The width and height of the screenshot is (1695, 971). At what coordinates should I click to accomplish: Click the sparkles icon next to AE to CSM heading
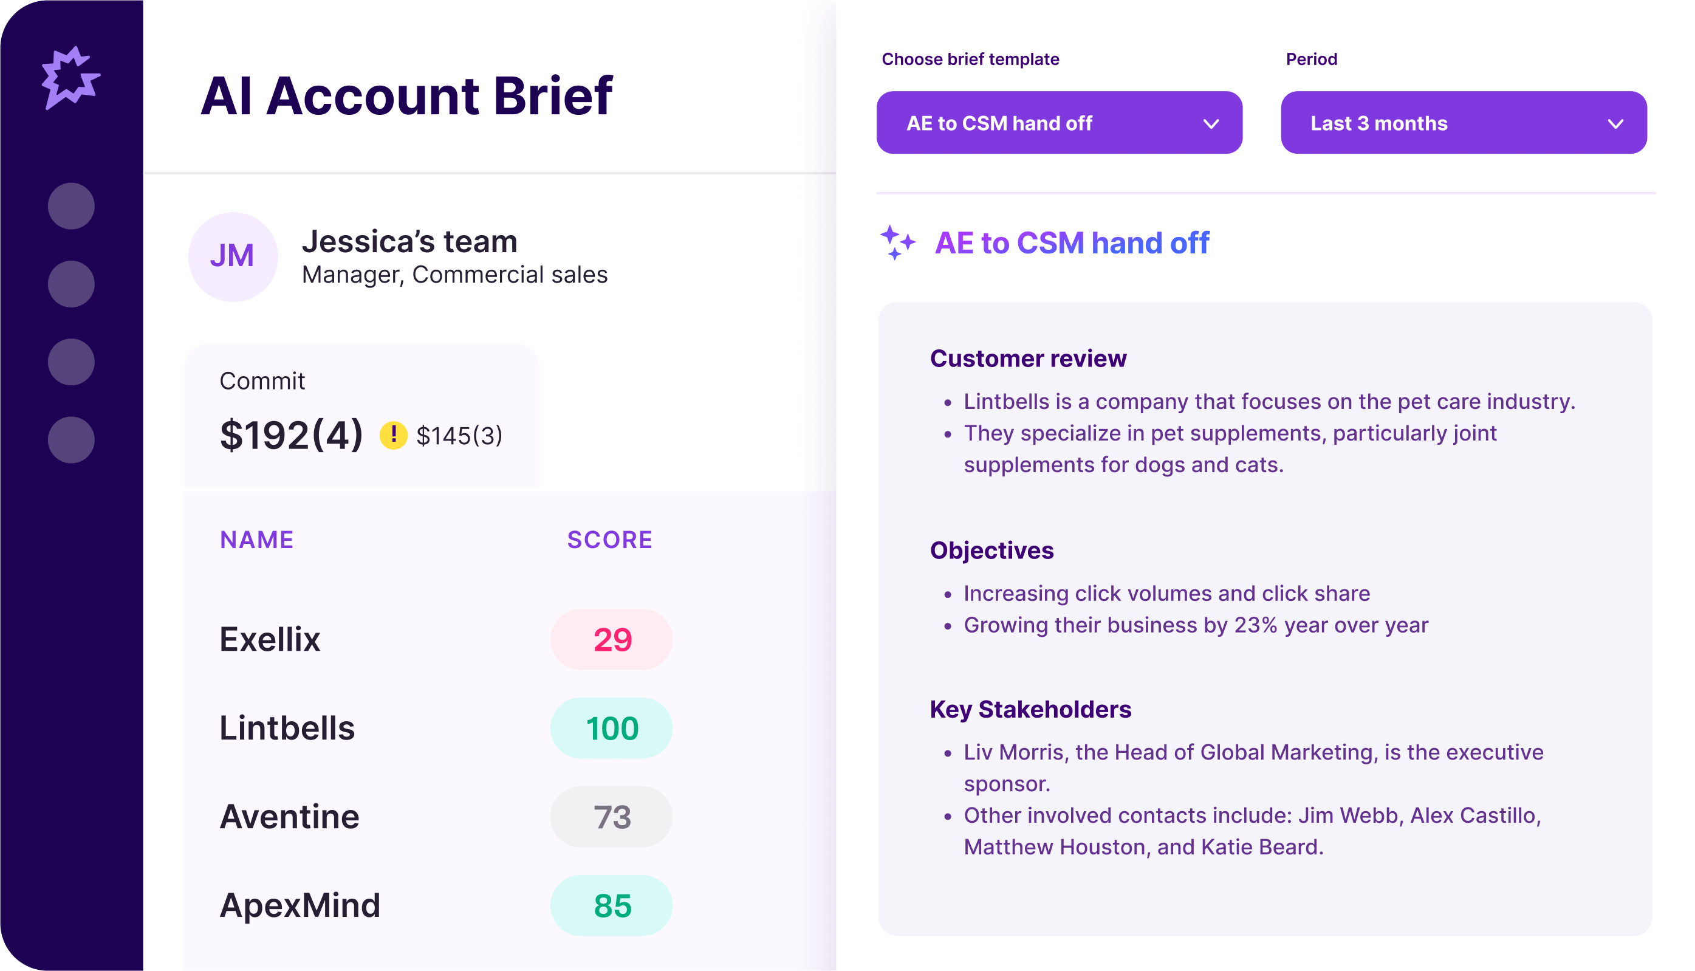click(x=897, y=244)
